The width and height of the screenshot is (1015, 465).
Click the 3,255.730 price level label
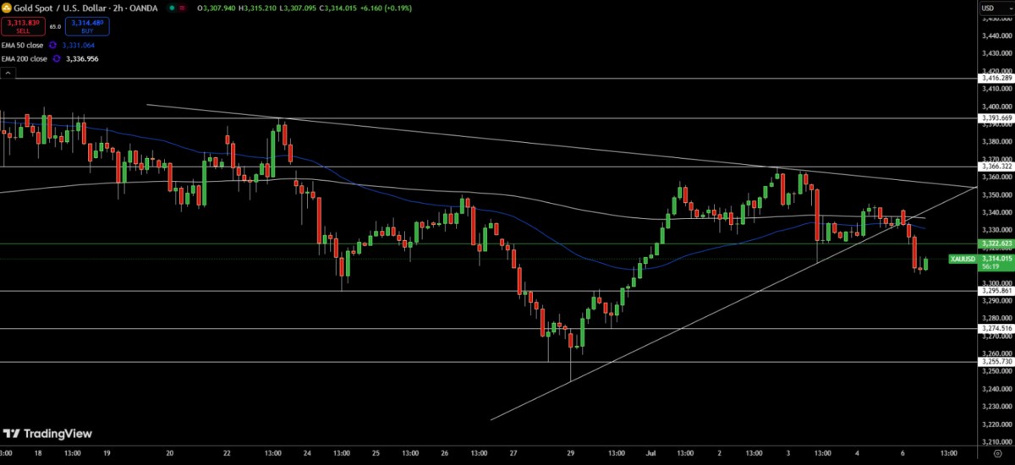click(x=995, y=362)
